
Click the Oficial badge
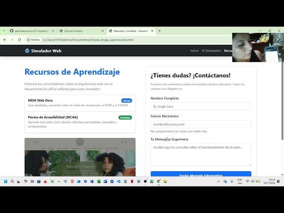pyautogui.click(x=126, y=101)
